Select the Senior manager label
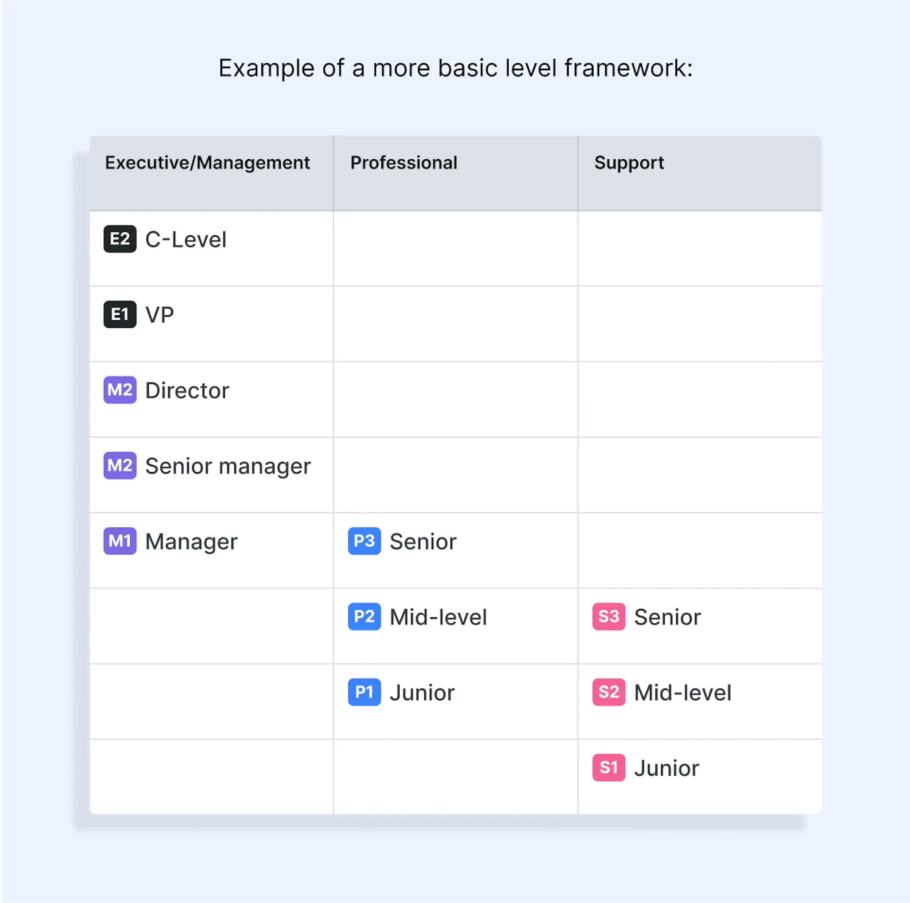This screenshot has width=910, height=903. click(x=228, y=466)
